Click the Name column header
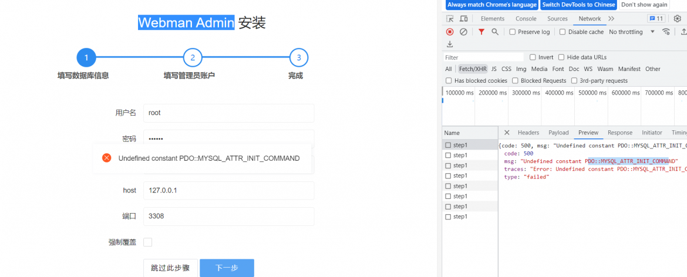687x277 pixels. point(470,133)
